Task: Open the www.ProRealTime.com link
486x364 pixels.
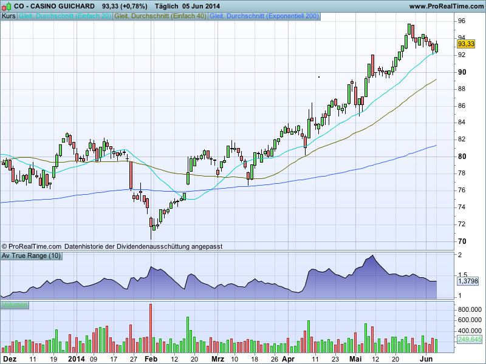Action: point(447,6)
